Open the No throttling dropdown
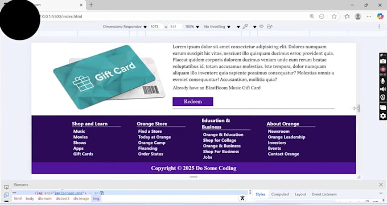 point(217,27)
